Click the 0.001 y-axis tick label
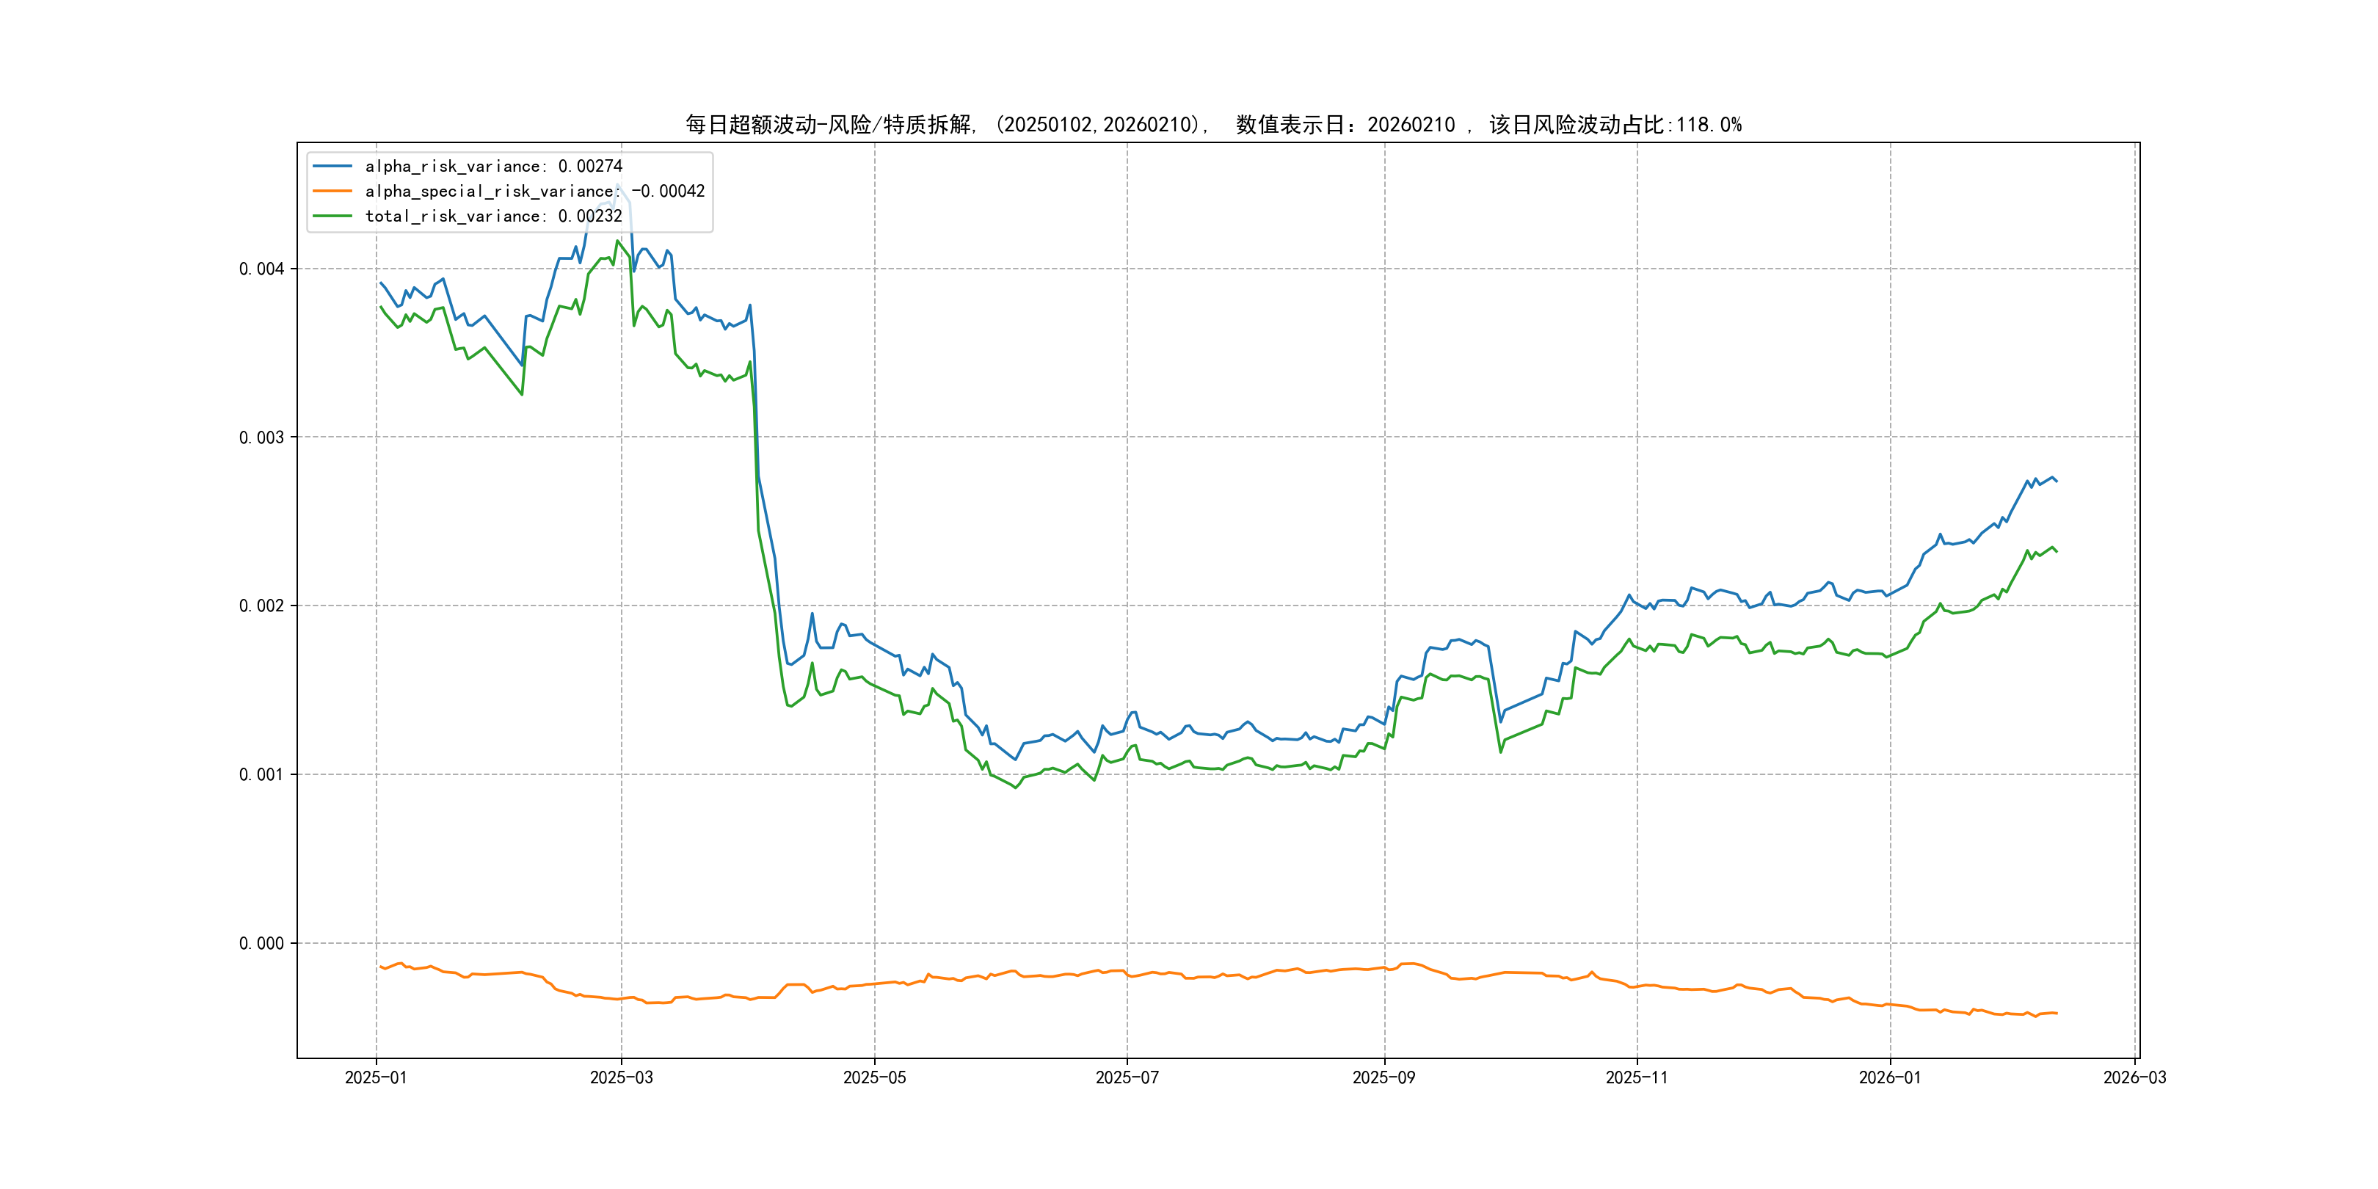This screenshot has width=2378, height=1189. [261, 774]
